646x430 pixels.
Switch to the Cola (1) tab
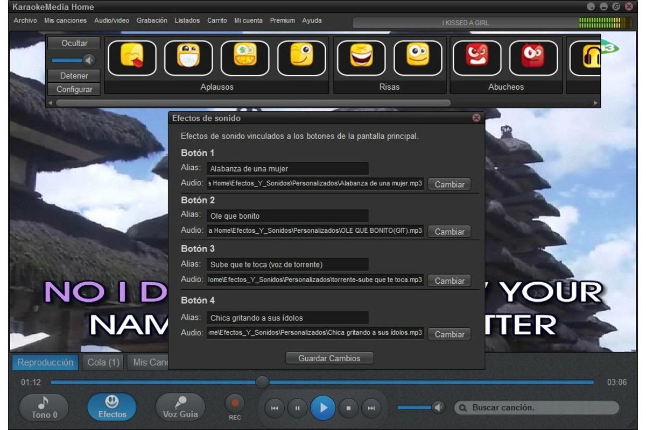[x=102, y=362]
